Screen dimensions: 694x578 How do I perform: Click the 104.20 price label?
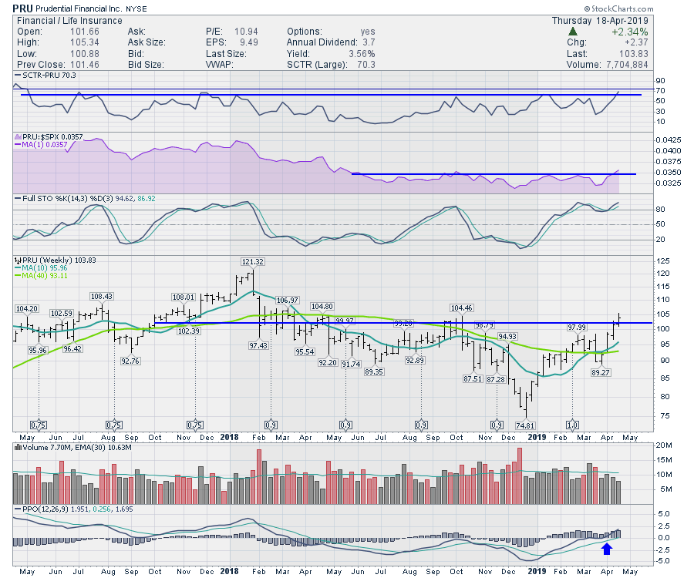click(x=26, y=309)
